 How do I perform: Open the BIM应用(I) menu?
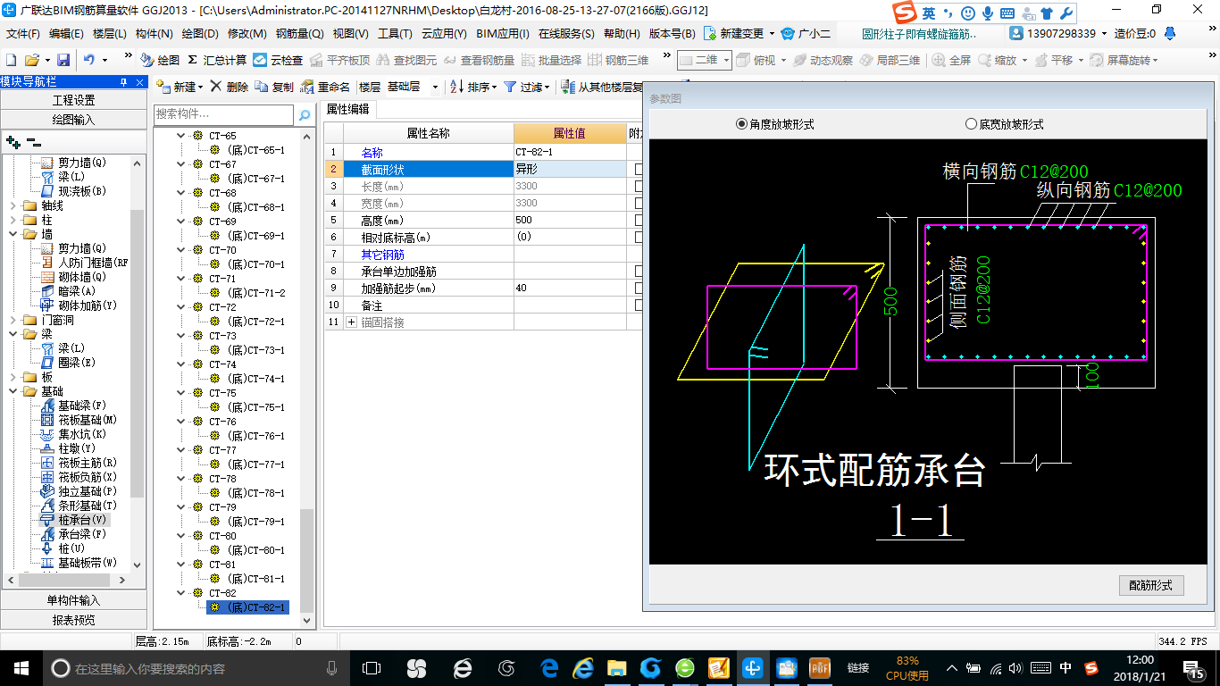click(503, 33)
